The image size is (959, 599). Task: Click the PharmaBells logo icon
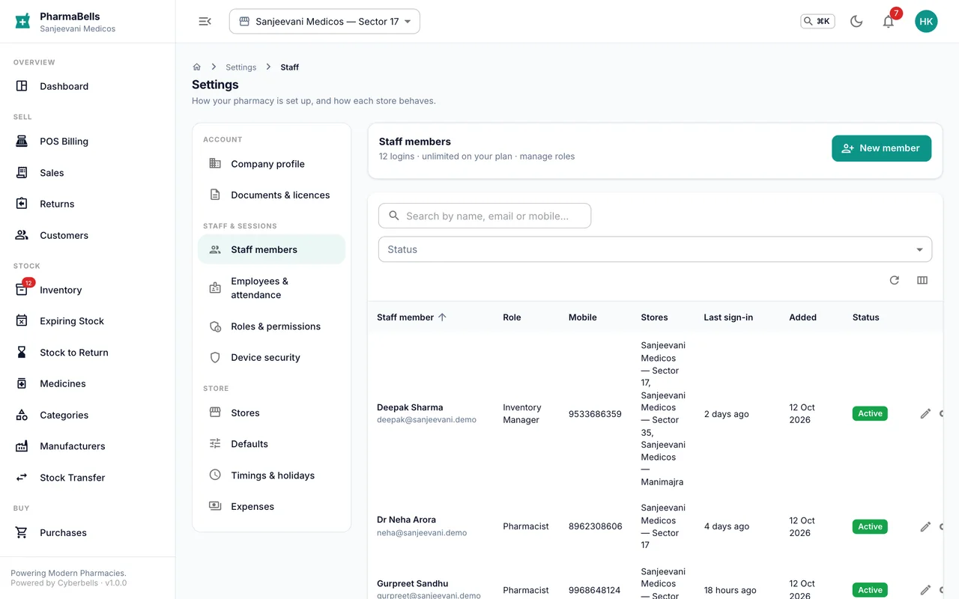tap(22, 22)
